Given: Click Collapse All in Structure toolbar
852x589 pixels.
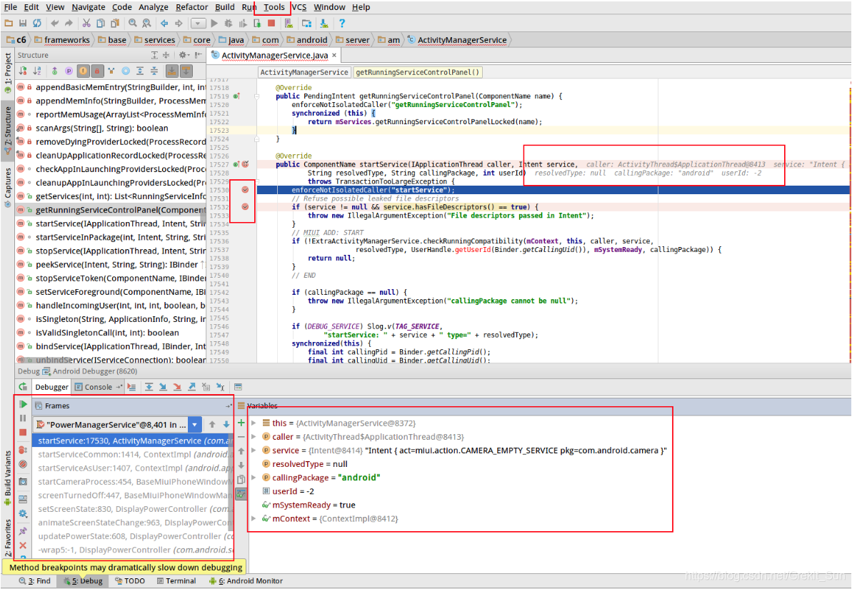Looking at the screenshot, I should pyautogui.click(x=154, y=71).
